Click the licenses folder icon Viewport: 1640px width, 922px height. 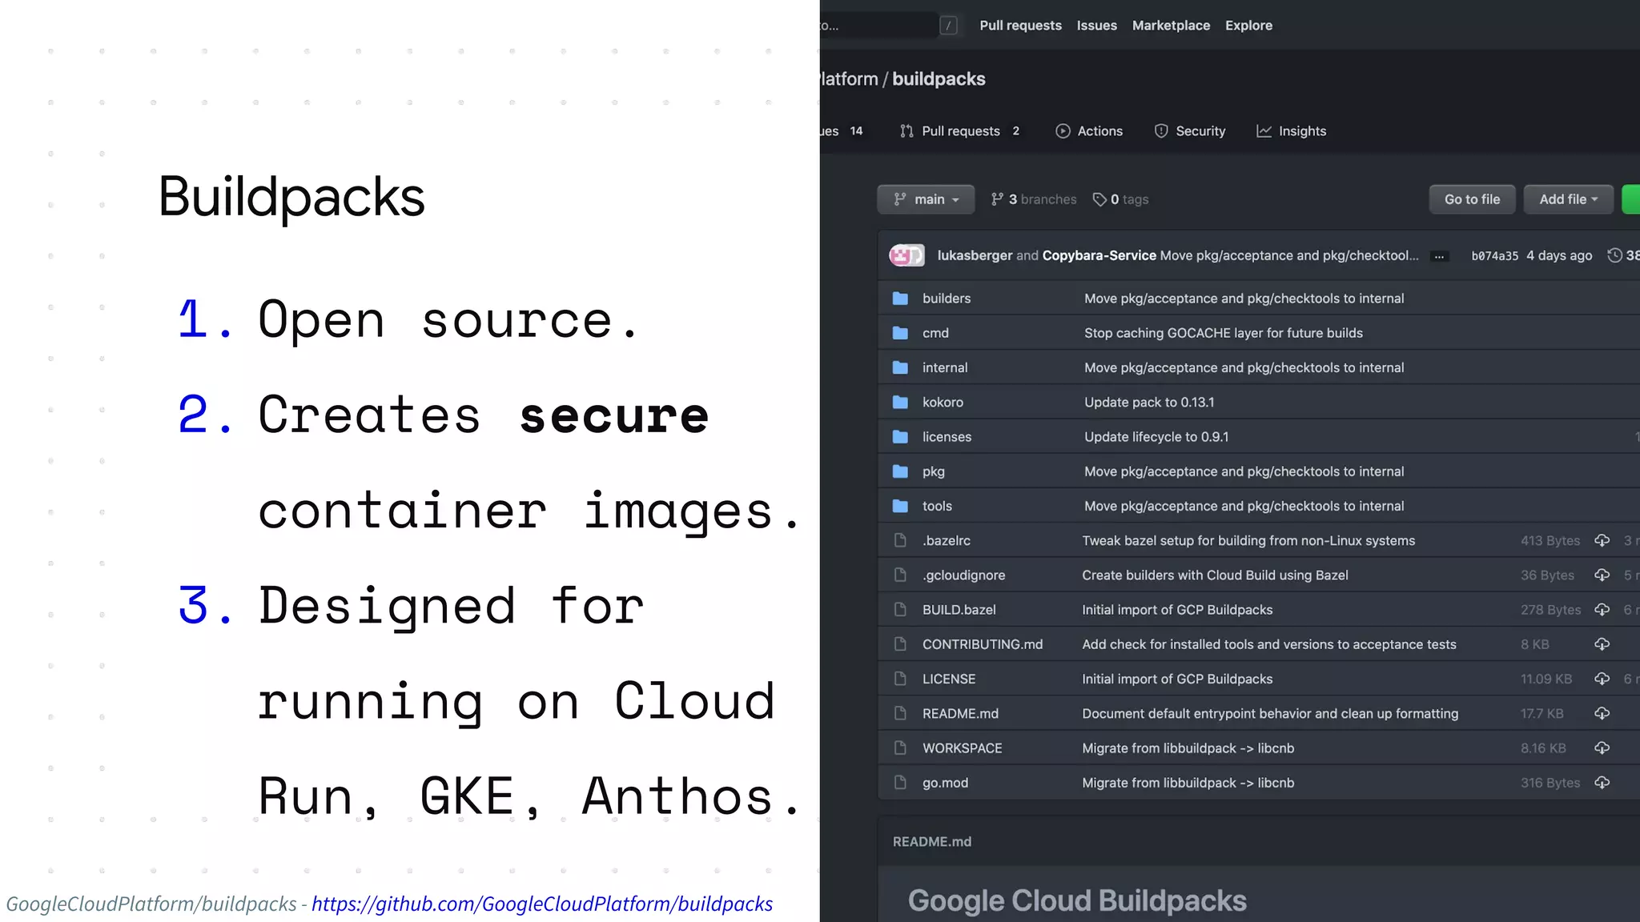pos(900,437)
